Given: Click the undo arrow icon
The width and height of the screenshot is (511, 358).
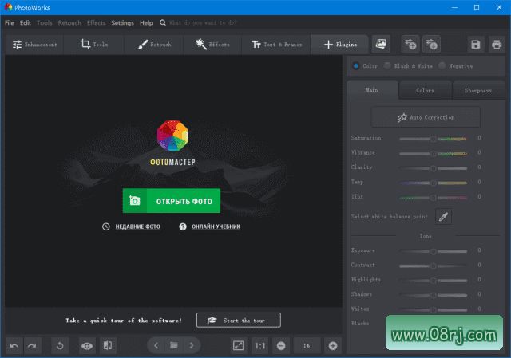Looking at the screenshot, I should 14,345.
